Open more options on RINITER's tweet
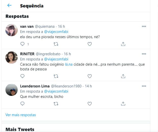The width and height of the screenshot is (158, 132). [144, 54]
